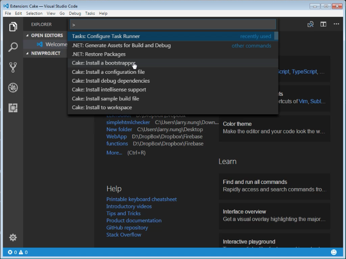
Task: Click the EXPLORER panel title
Action: (41, 24)
